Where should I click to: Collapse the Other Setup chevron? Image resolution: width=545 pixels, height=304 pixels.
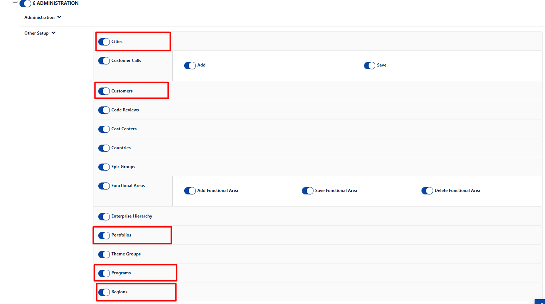(x=54, y=33)
